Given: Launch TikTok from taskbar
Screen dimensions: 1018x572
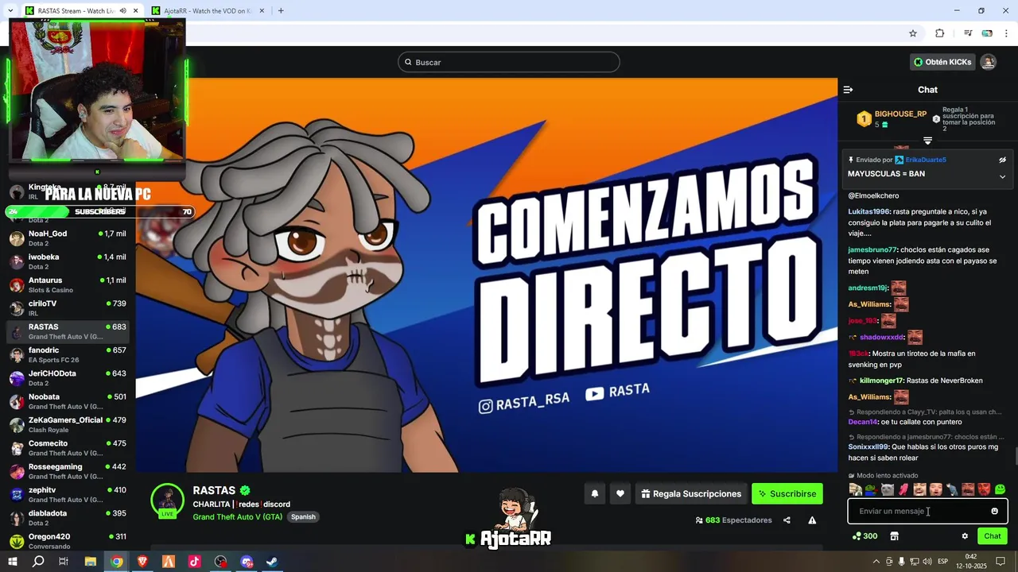Looking at the screenshot, I should (194, 562).
